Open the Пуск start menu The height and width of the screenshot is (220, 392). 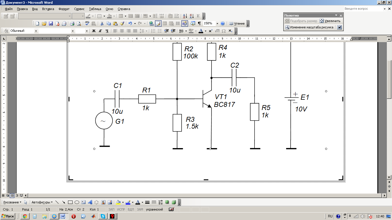click(8, 216)
